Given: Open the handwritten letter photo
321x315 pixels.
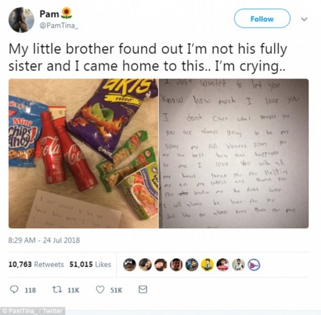Looking at the screenshot, I should coord(234,153).
